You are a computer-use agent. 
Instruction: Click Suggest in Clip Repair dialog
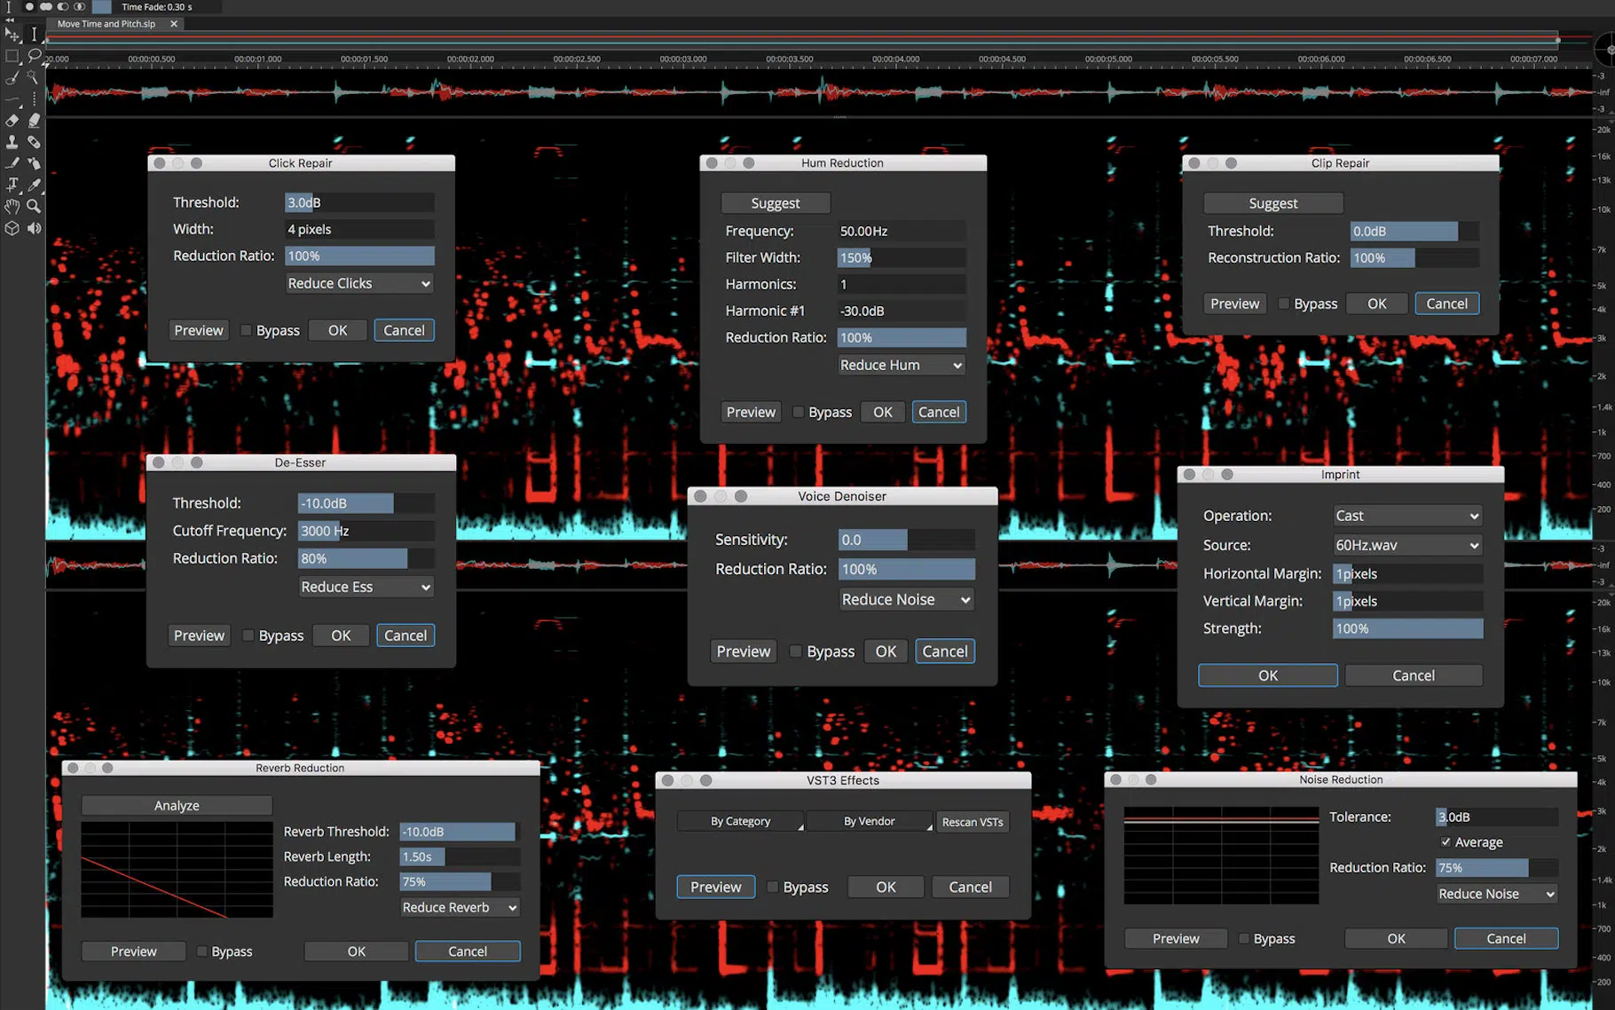click(1273, 203)
